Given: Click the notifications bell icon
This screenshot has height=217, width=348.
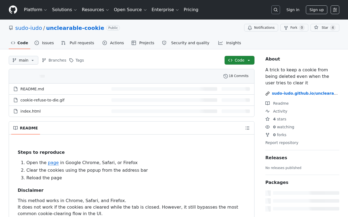Looking at the screenshot, I should (x=250, y=28).
